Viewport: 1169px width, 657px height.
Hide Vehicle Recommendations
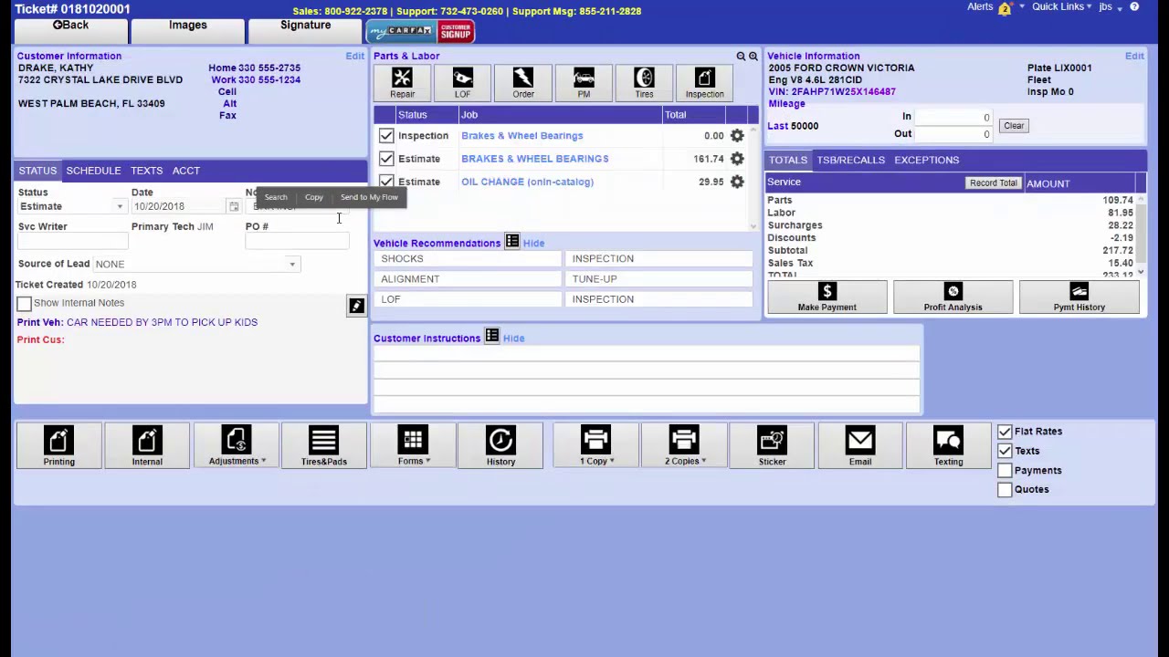click(533, 244)
